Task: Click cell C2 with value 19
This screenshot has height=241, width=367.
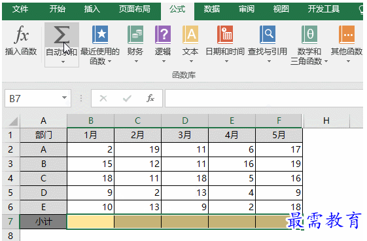Action: [x=137, y=149]
